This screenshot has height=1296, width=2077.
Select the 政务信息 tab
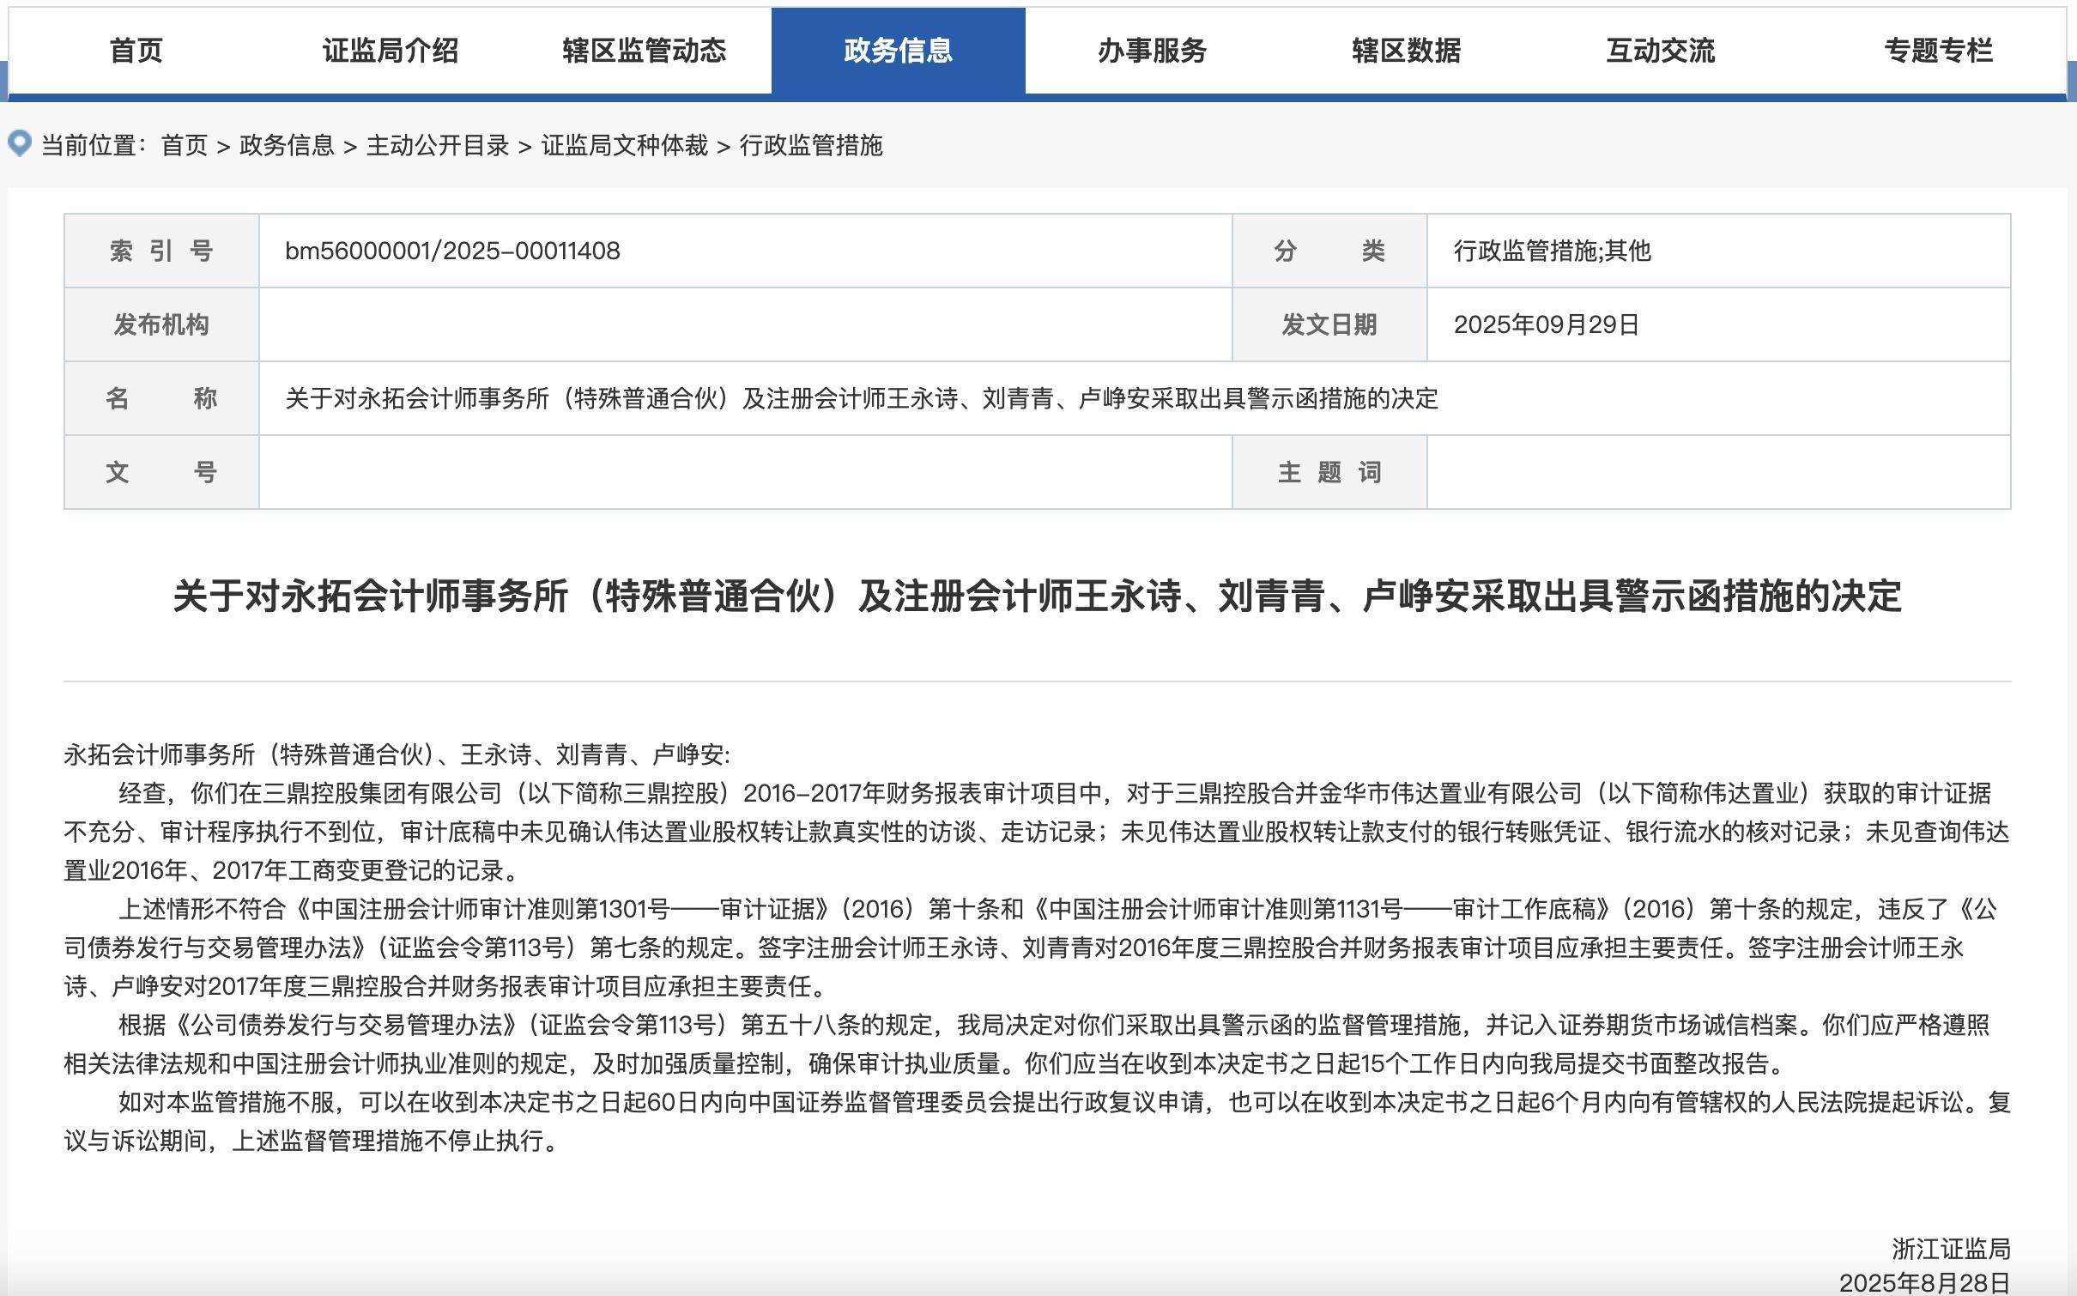click(x=898, y=51)
